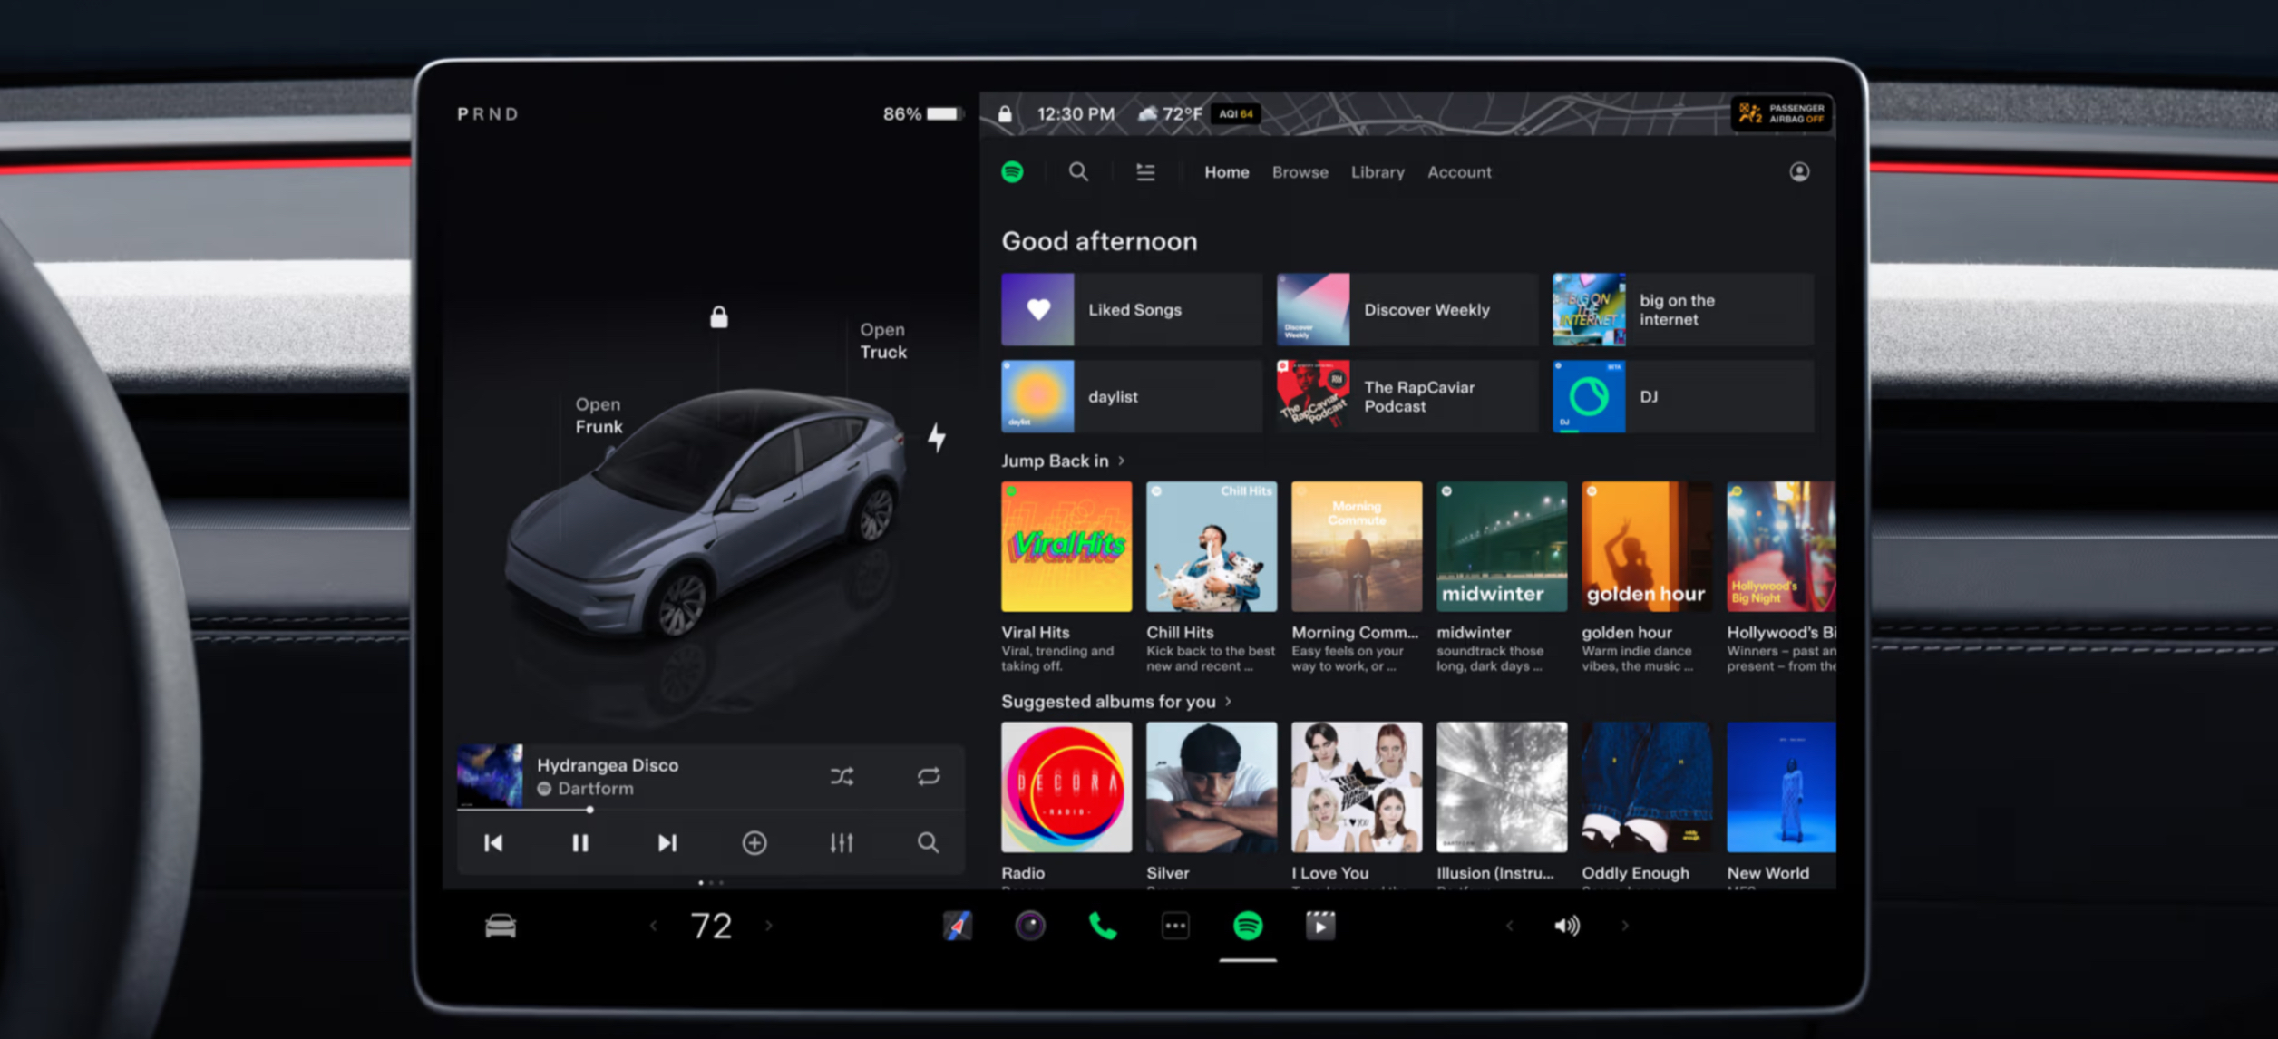Open Viral Hits playlist cover
Screen dimensions: 2278x1039
(1066, 546)
